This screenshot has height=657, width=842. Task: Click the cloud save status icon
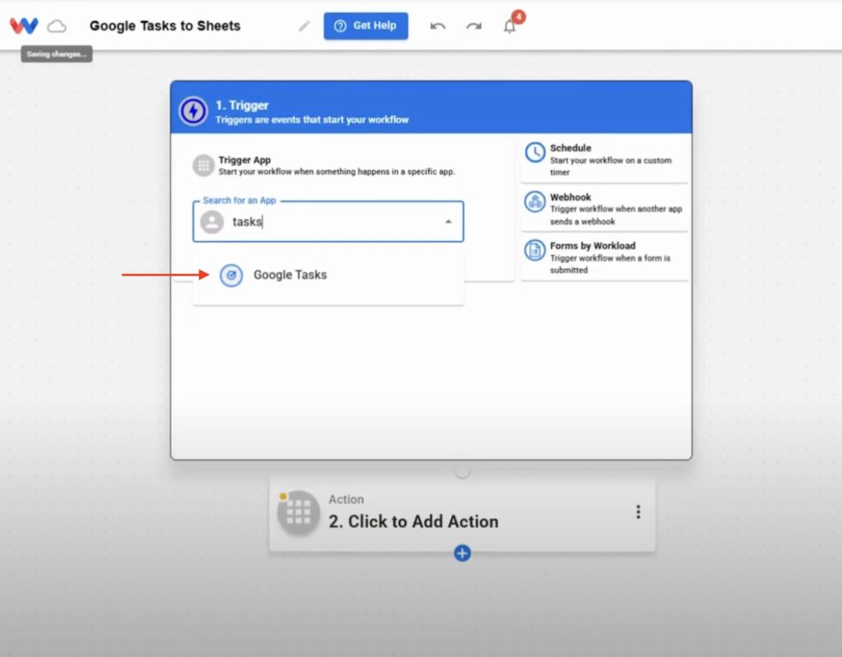click(x=57, y=25)
